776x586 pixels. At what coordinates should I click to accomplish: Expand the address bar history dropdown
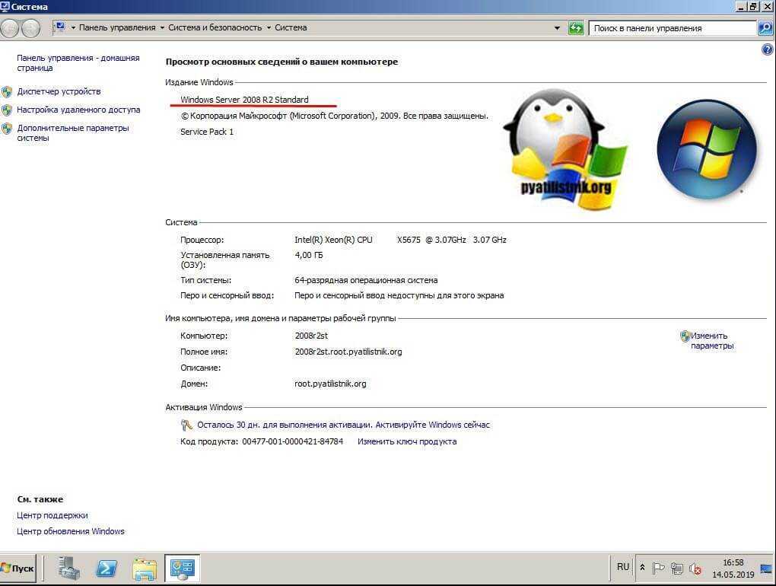(x=558, y=28)
